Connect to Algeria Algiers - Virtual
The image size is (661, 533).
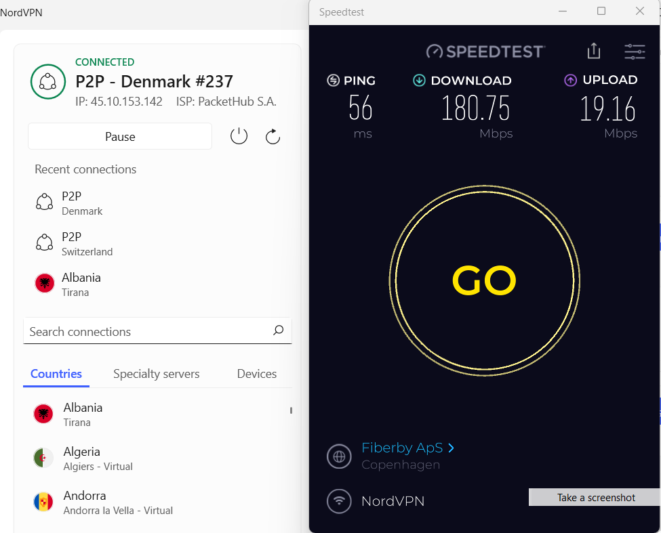98,459
